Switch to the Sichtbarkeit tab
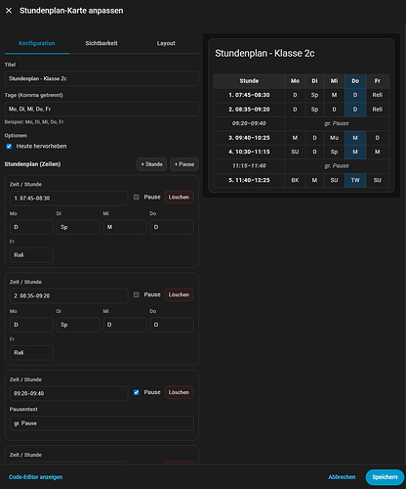406x489 pixels. pos(101,43)
